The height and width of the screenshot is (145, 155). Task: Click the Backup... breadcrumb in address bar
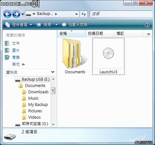tap(45, 14)
